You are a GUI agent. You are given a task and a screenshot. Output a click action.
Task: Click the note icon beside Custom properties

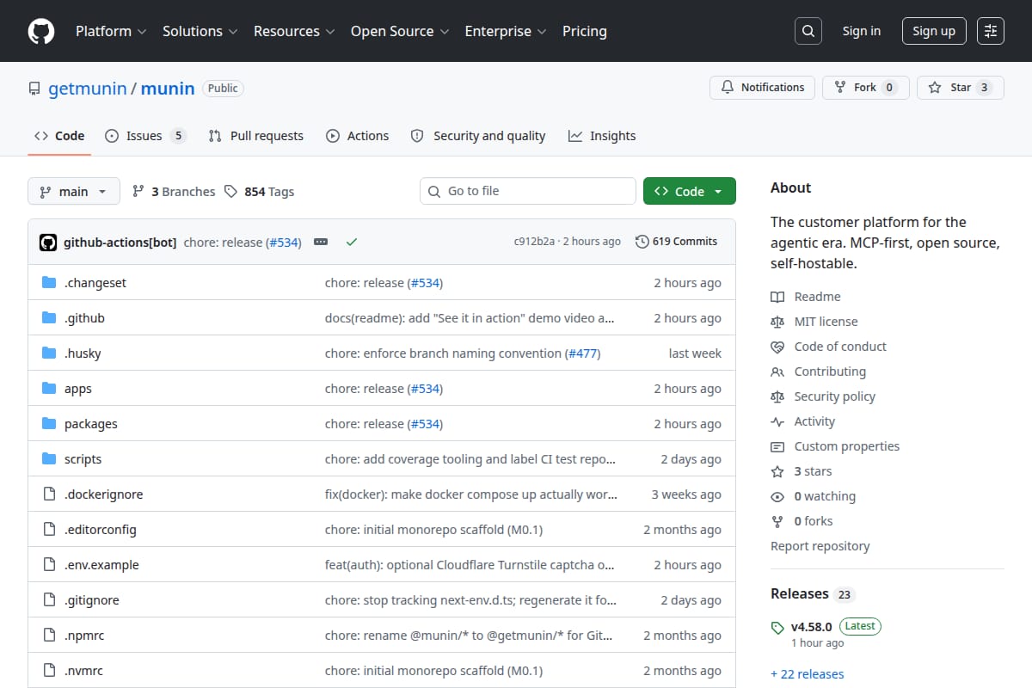[x=777, y=446]
